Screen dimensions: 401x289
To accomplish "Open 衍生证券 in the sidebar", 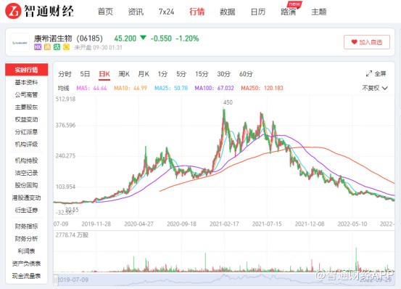I will point(26,210).
